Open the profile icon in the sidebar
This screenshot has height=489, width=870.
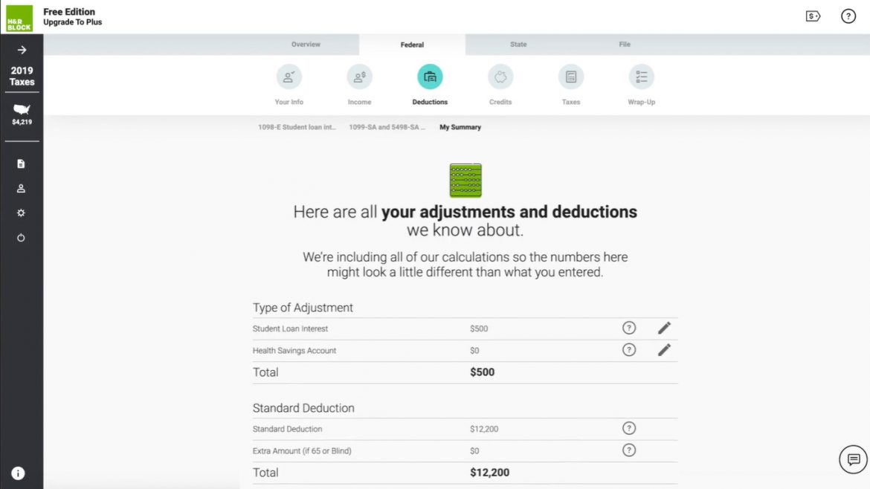click(x=21, y=188)
